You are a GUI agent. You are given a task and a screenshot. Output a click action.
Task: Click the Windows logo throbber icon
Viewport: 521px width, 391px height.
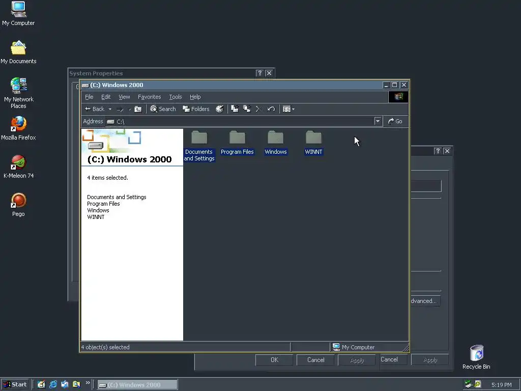tap(398, 97)
